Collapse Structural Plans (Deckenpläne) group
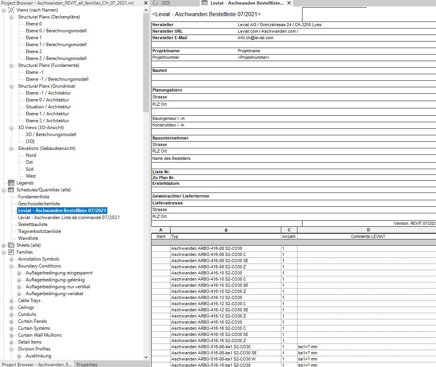This screenshot has width=436, height=367. click(12, 17)
